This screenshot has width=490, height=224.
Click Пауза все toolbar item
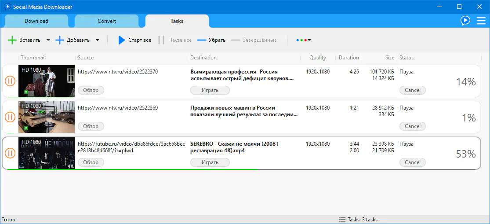(x=175, y=40)
